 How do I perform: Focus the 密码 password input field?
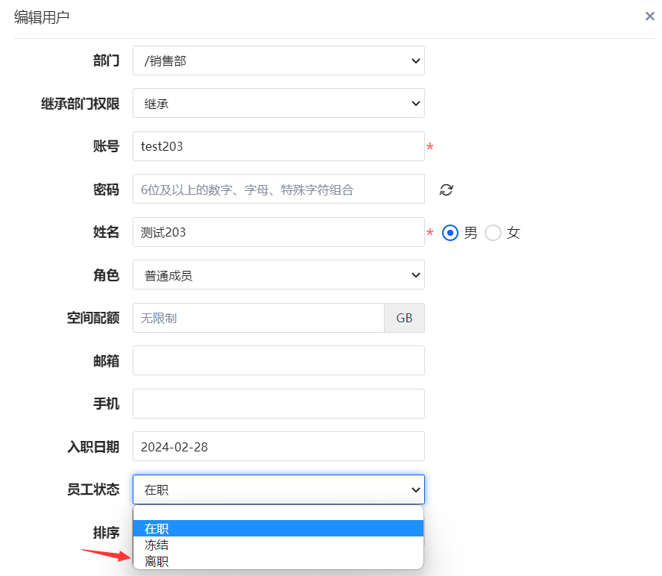[x=278, y=190]
